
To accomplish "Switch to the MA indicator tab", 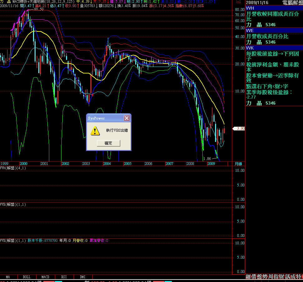I will [x=8, y=277].
